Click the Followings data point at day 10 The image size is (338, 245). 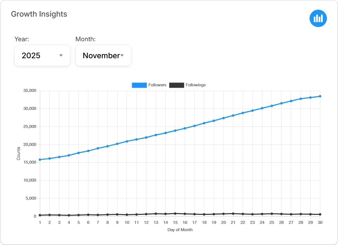pos(127,215)
